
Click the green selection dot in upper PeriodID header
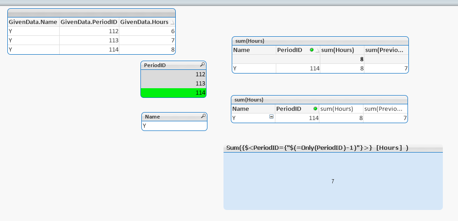(x=312, y=50)
